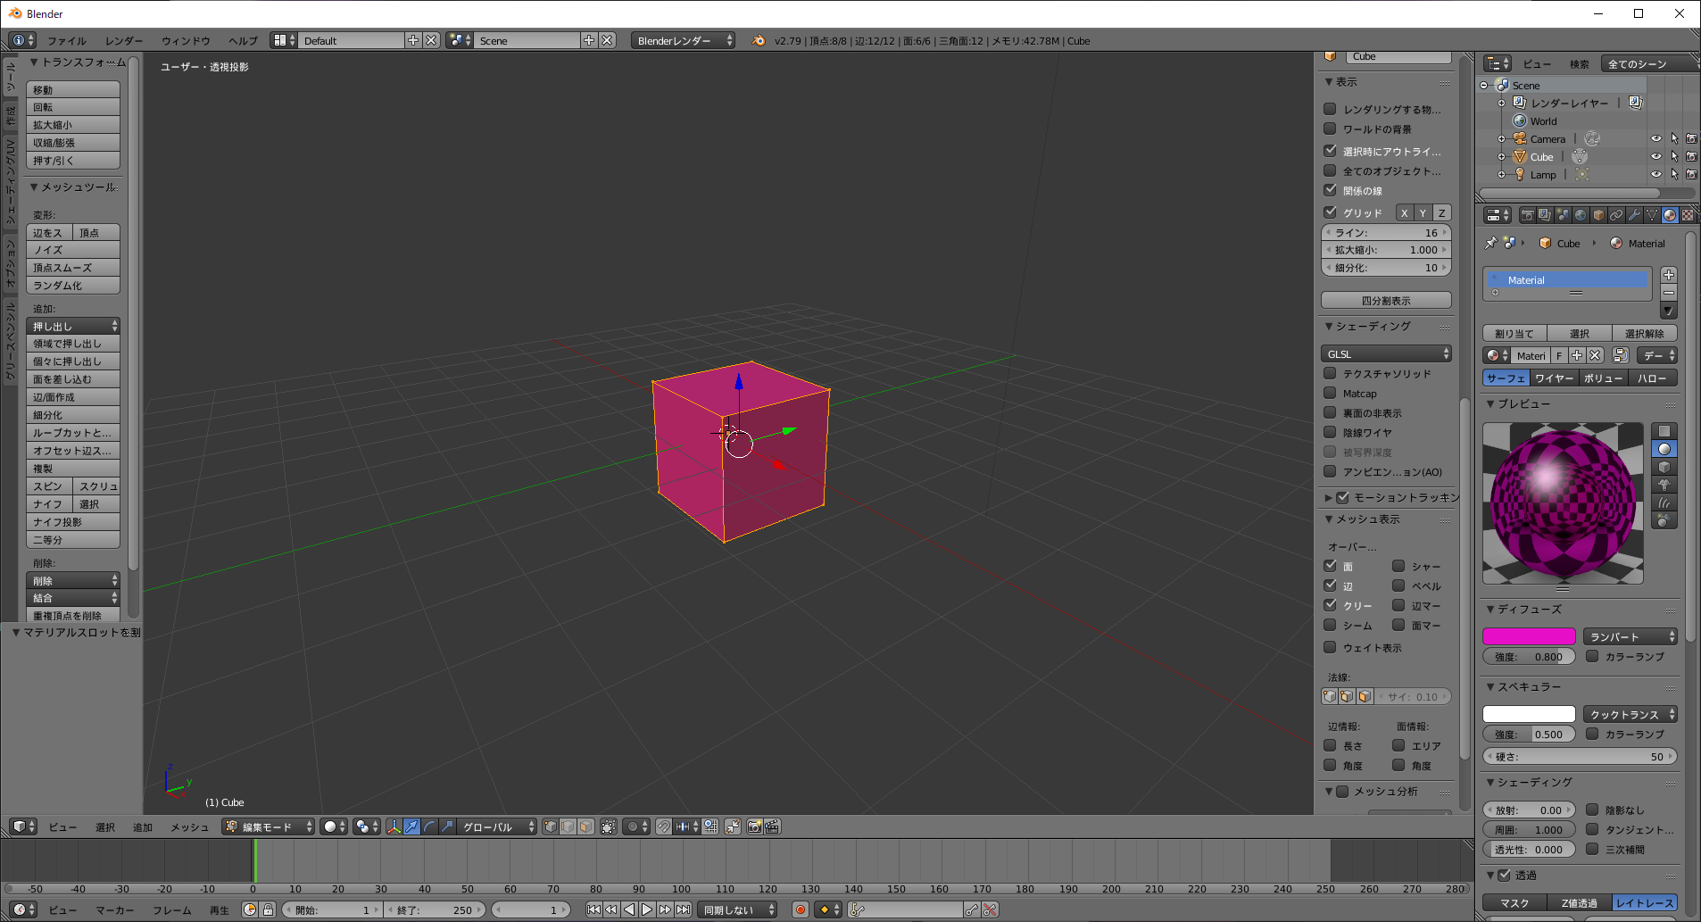Open the Render properties tab (camera icon)
The height and width of the screenshot is (922, 1701).
[1527, 216]
